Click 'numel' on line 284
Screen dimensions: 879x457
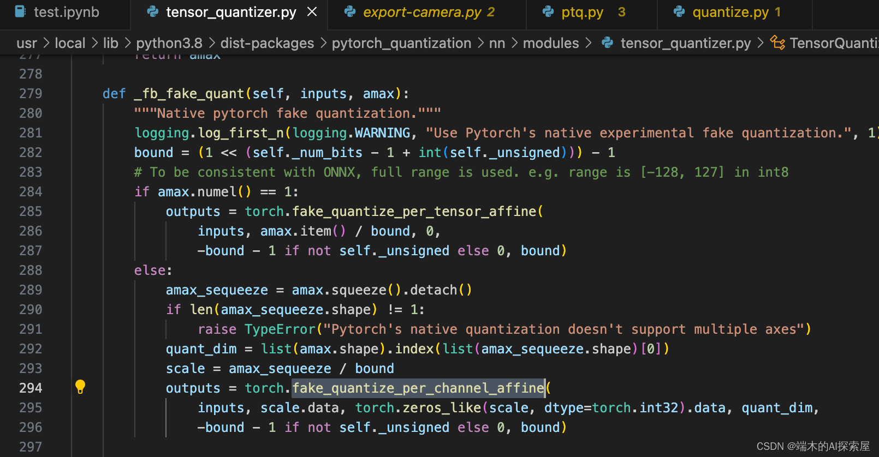217,192
